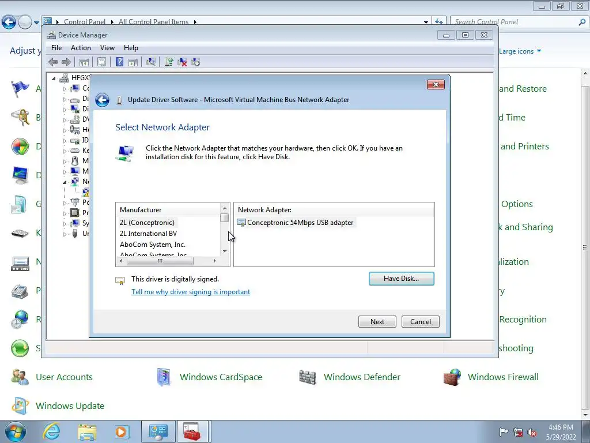
Task: Open Windows CardSpace icon
Action: (164, 377)
